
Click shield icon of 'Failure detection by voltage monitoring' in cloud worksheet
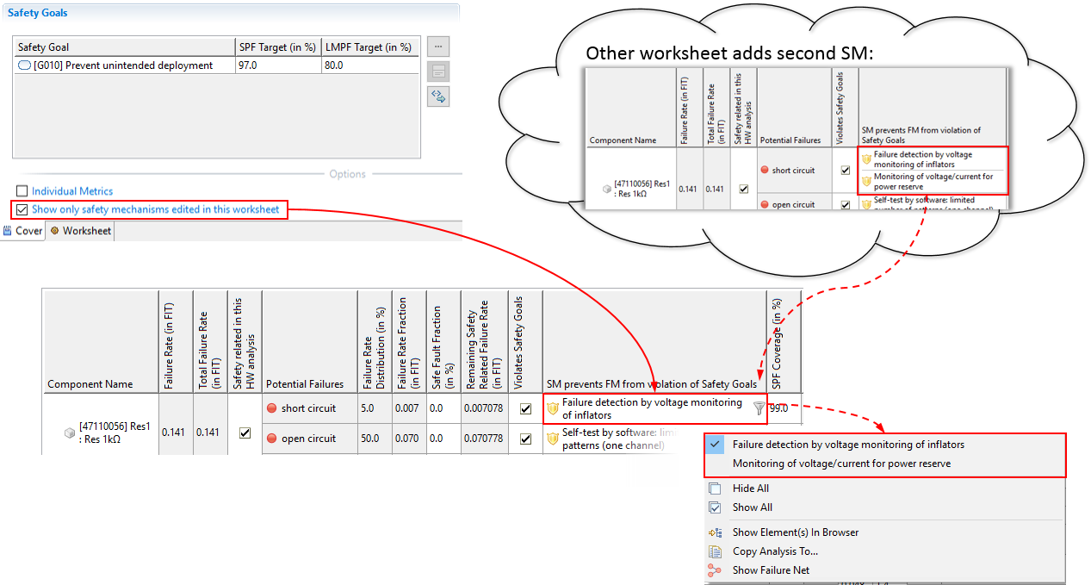click(866, 159)
